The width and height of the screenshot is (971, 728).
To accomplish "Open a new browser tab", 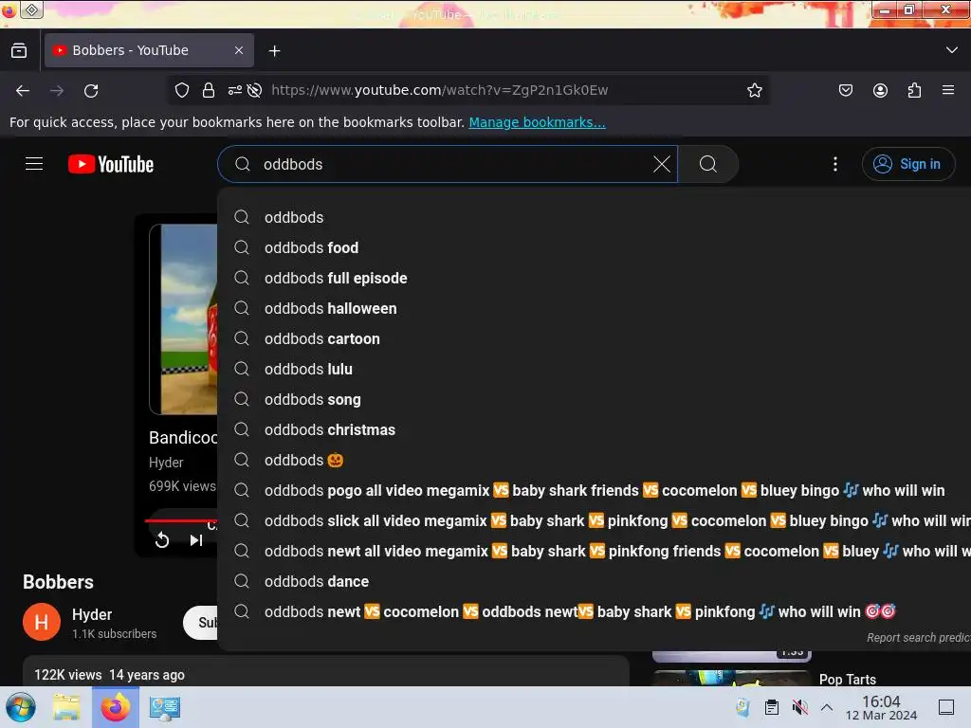I will click(x=274, y=51).
